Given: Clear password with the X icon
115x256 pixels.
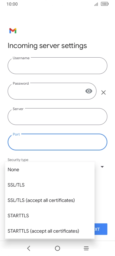Looking at the screenshot, I should point(103,93).
